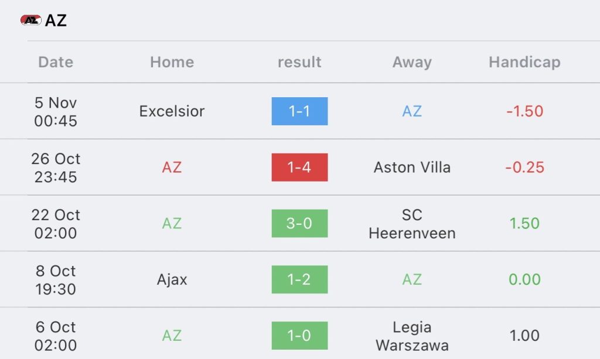600x359 pixels.
Task: Open the Aston Villa team link
Action: [x=412, y=167]
